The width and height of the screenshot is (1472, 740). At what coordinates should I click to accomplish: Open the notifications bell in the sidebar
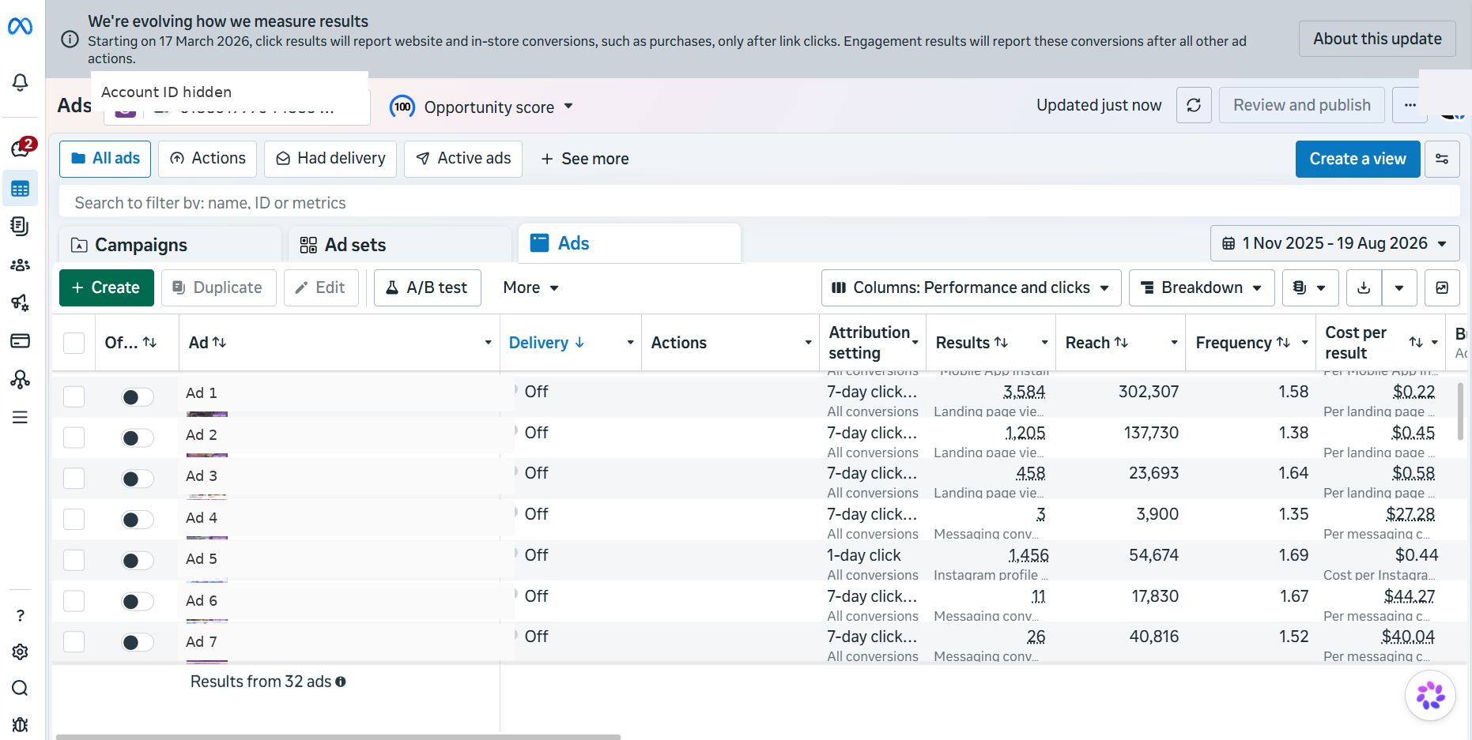click(x=20, y=82)
